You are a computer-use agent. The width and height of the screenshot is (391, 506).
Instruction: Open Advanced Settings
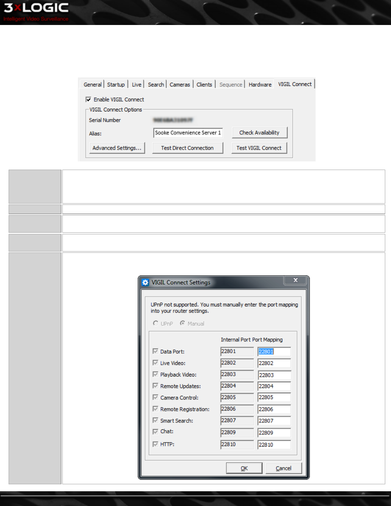[117, 148]
